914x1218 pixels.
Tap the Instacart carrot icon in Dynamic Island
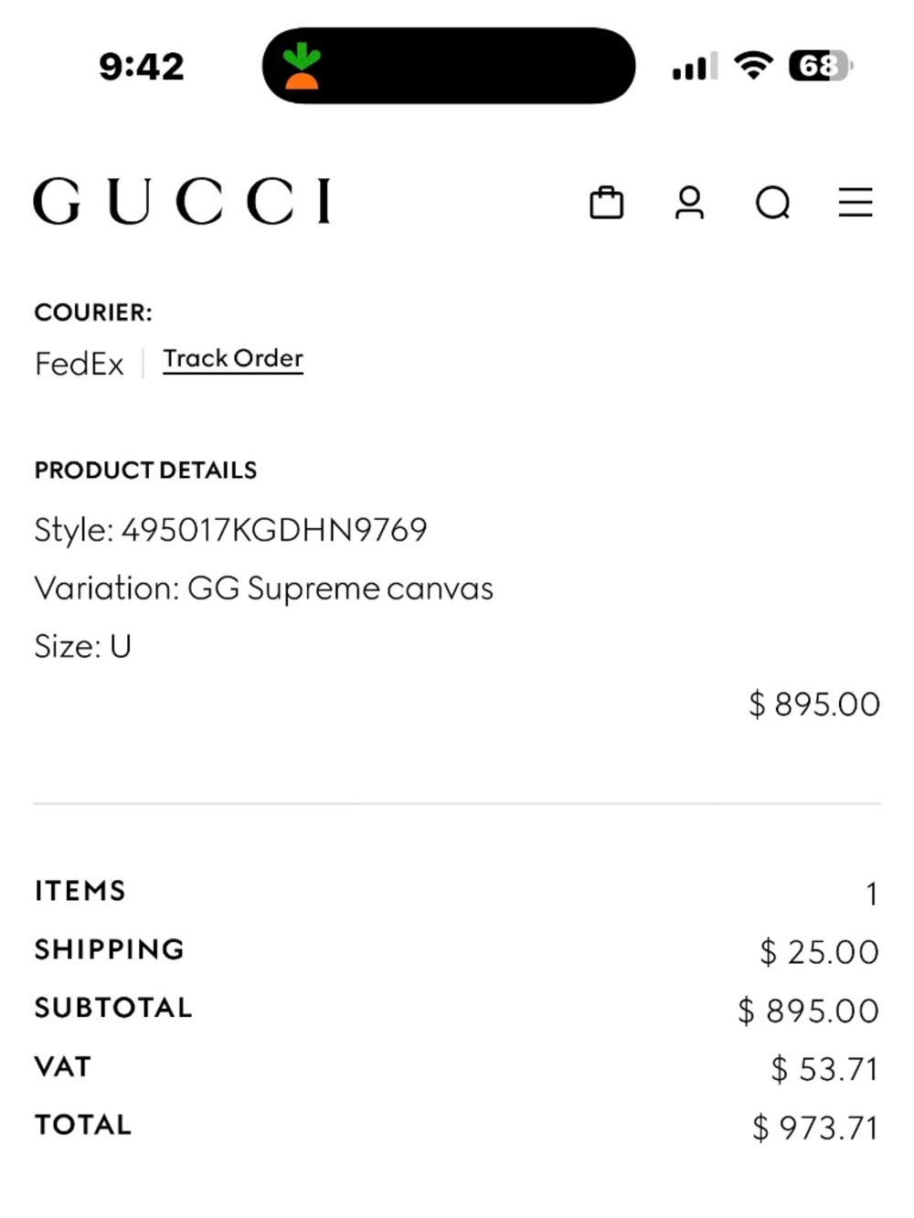[x=303, y=68]
